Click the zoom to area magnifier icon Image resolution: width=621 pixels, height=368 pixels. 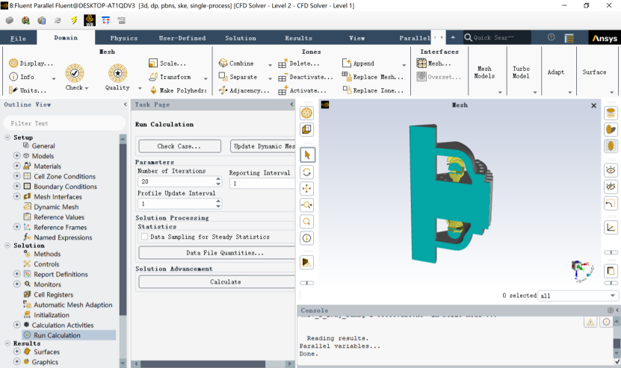point(307,222)
